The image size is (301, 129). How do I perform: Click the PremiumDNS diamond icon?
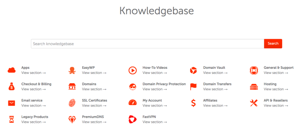point(72,119)
